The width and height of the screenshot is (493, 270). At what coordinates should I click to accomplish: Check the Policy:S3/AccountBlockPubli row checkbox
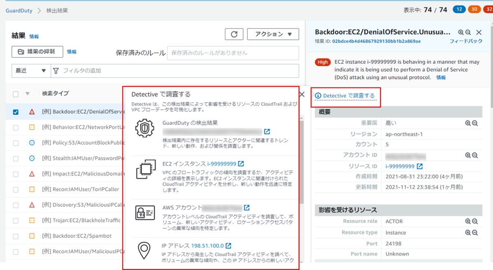[x=16, y=143]
